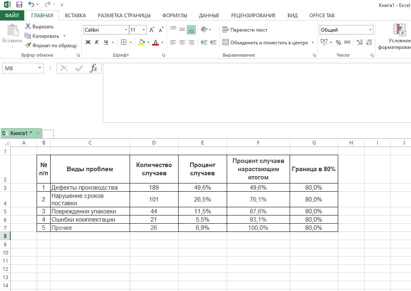Toggle bold Ж formatting
Viewport: 411px width, 291px height.
88,42
